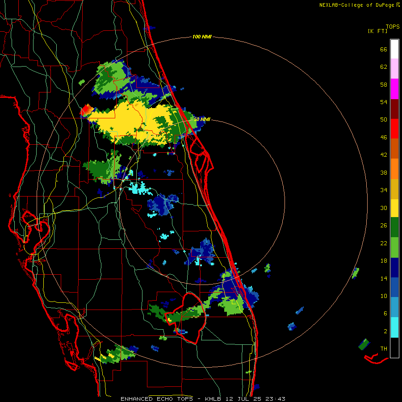This screenshot has height=402, width=402.
Task: Click the gold 34 kft legend swatch
Action: coord(394,189)
